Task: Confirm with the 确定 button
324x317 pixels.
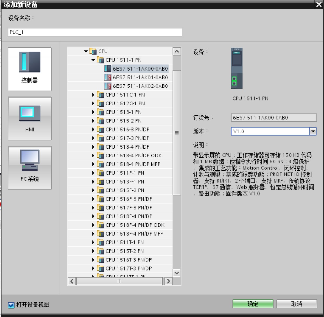Action: [x=253, y=304]
